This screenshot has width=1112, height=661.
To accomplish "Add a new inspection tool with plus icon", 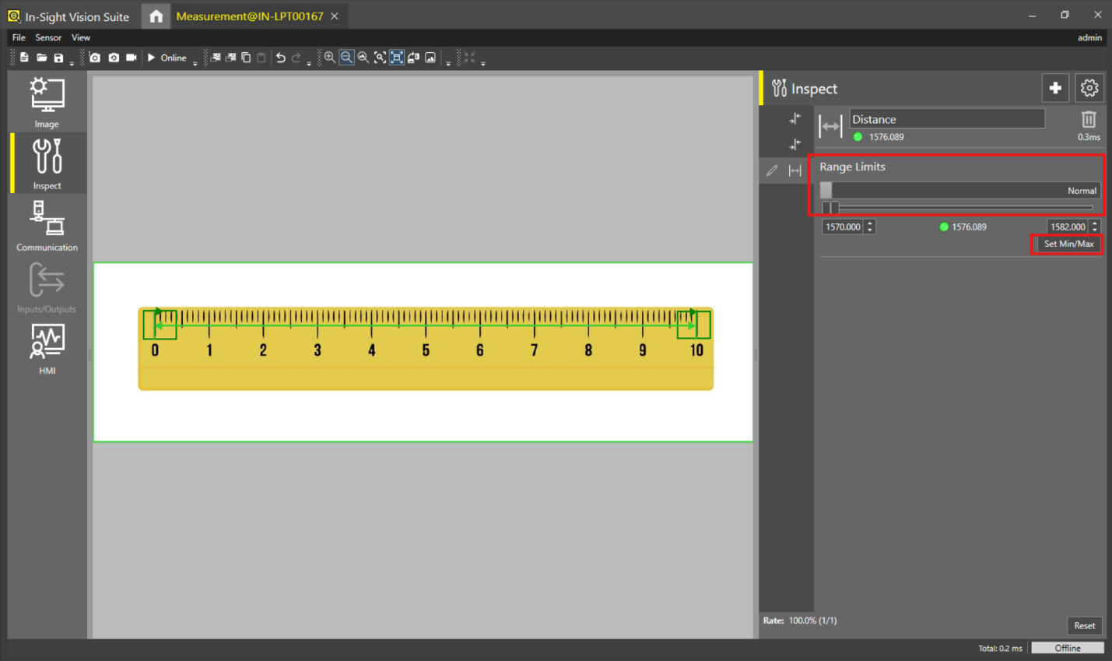I will point(1055,87).
